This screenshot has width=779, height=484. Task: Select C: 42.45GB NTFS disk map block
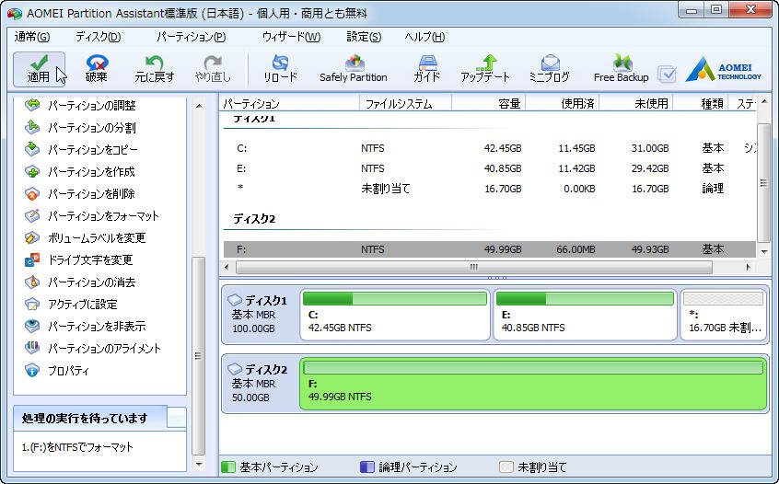[395, 315]
